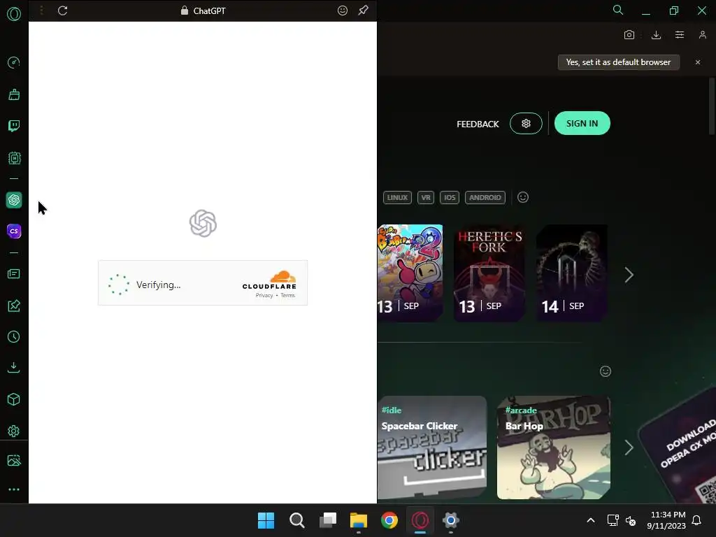The height and width of the screenshot is (537, 716).
Task: Open browser search magnifier icon
Action: [x=618, y=10]
